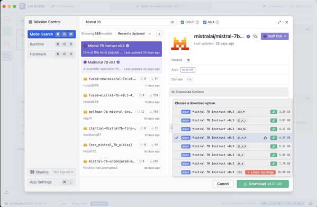The height and width of the screenshot is (207, 317).
Task: Choose the F32 Likely too large option
Action: click(232, 172)
